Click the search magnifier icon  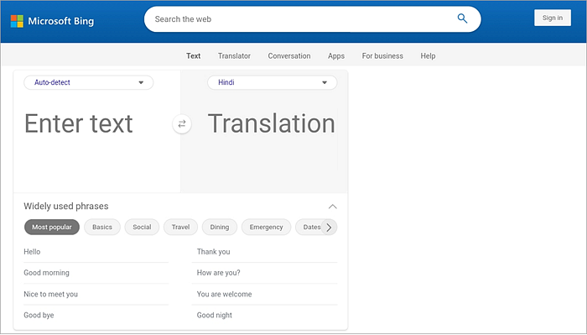click(462, 18)
